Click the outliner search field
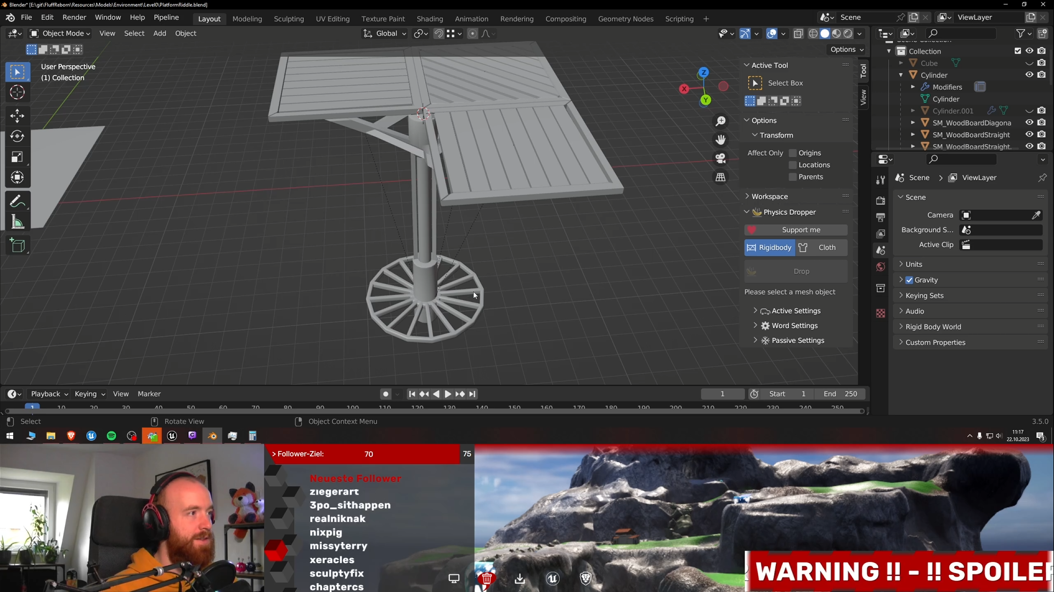This screenshot has width=1054, height=592. pos(960,33)
